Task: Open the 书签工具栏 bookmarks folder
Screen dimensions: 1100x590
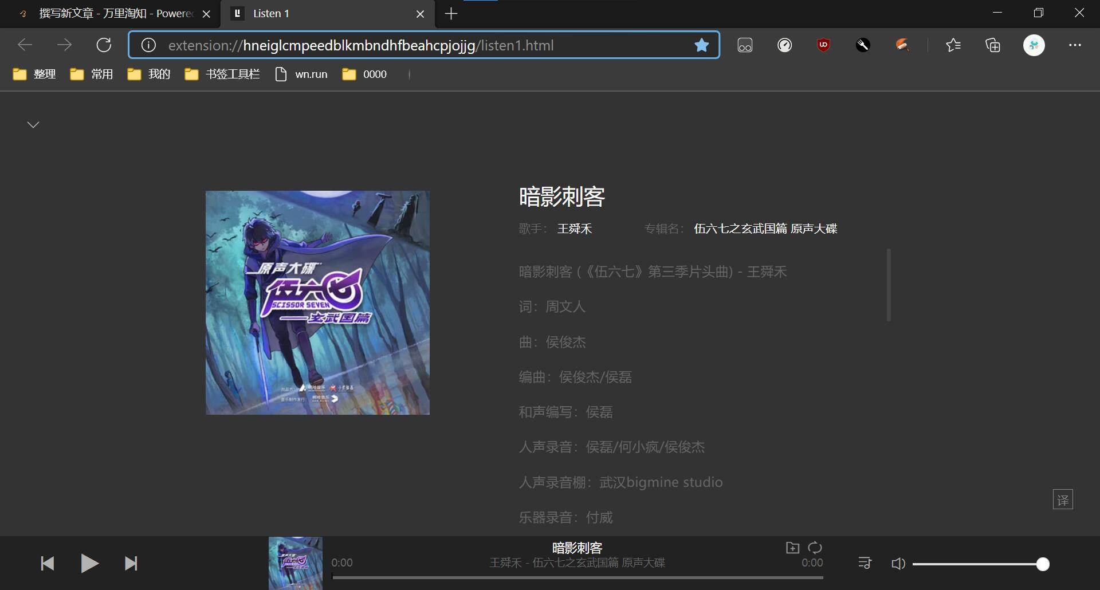Action: (x=222, y=74)
